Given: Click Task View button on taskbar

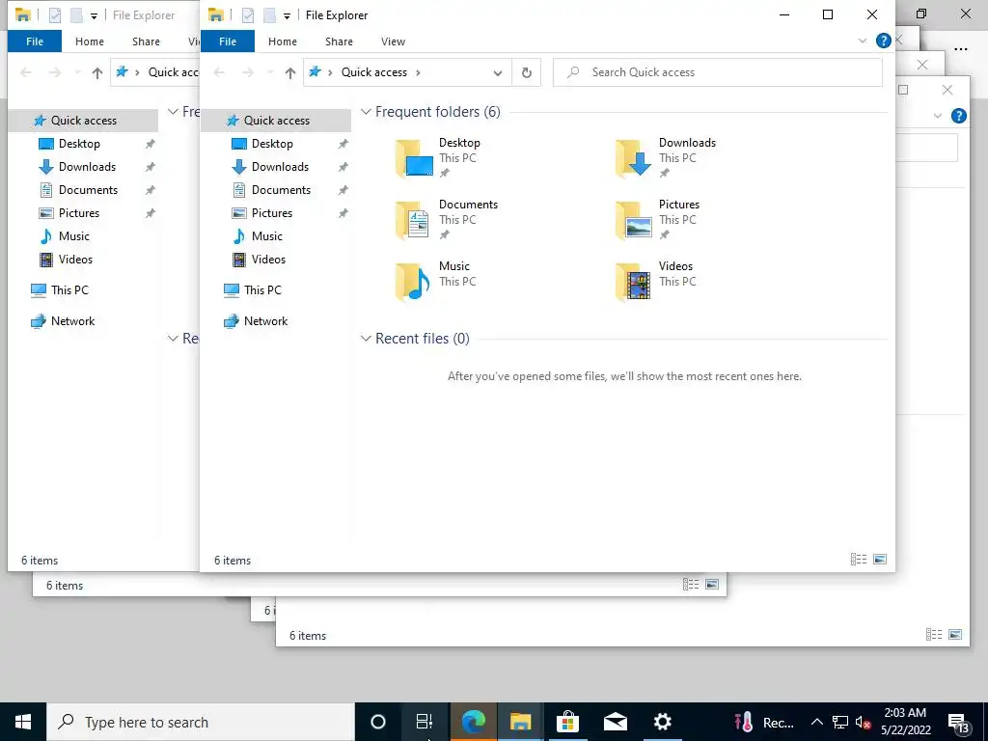Looking at the screenshot, I should (425, 722).
